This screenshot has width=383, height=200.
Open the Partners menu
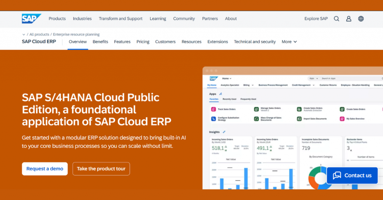pyautogui.click(x=210, y=19)
